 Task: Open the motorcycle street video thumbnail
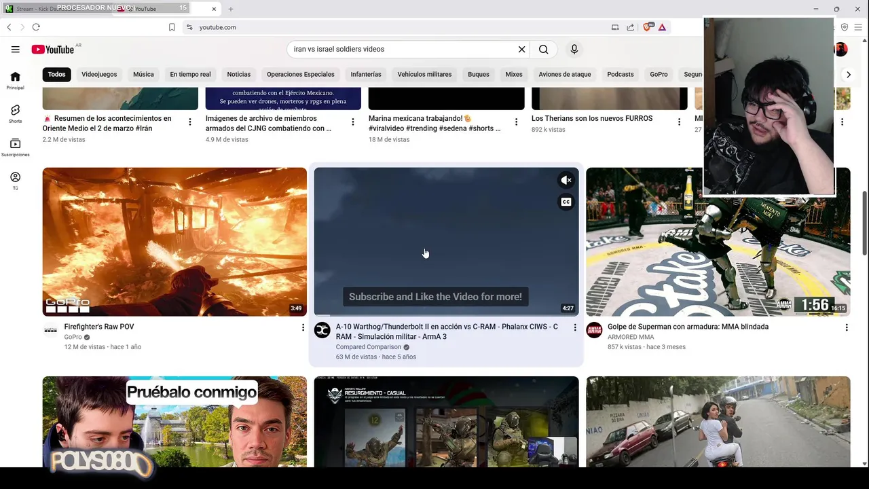pos(718,422)
